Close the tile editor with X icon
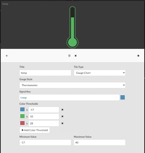 click(x=76, y=56)
